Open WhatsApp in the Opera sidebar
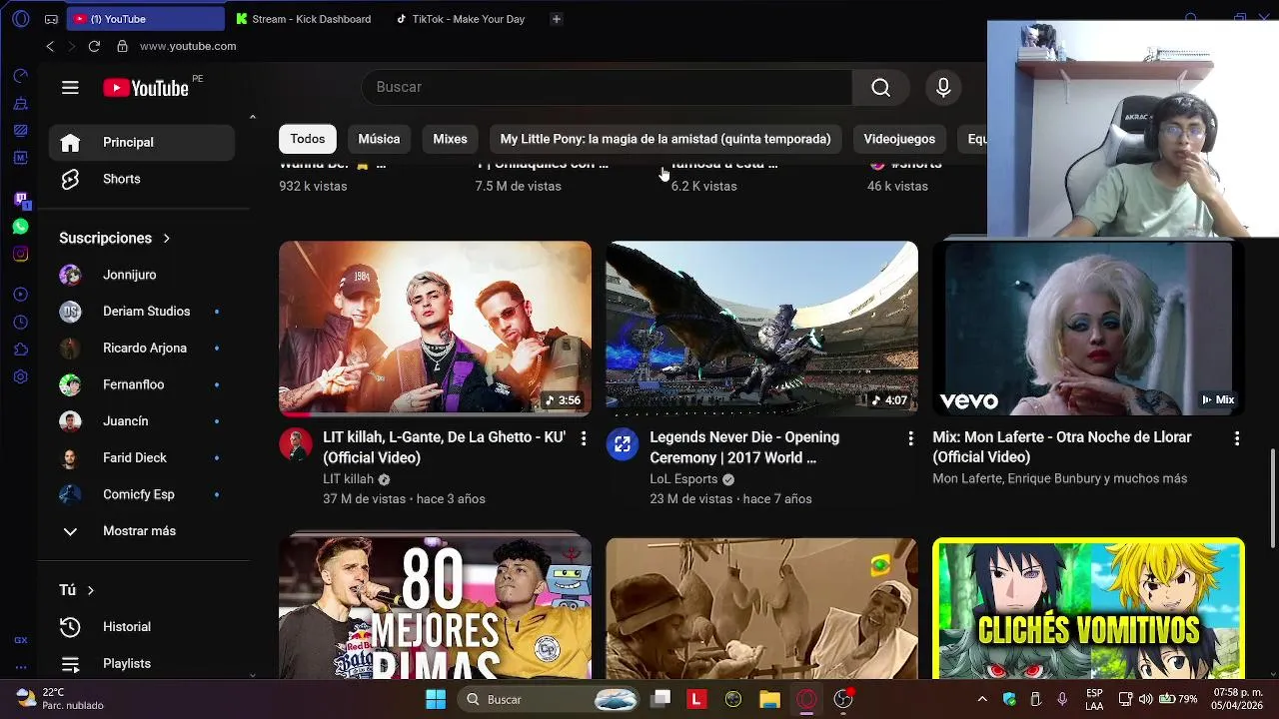The image size is (1279, 719). click(21, 227)
